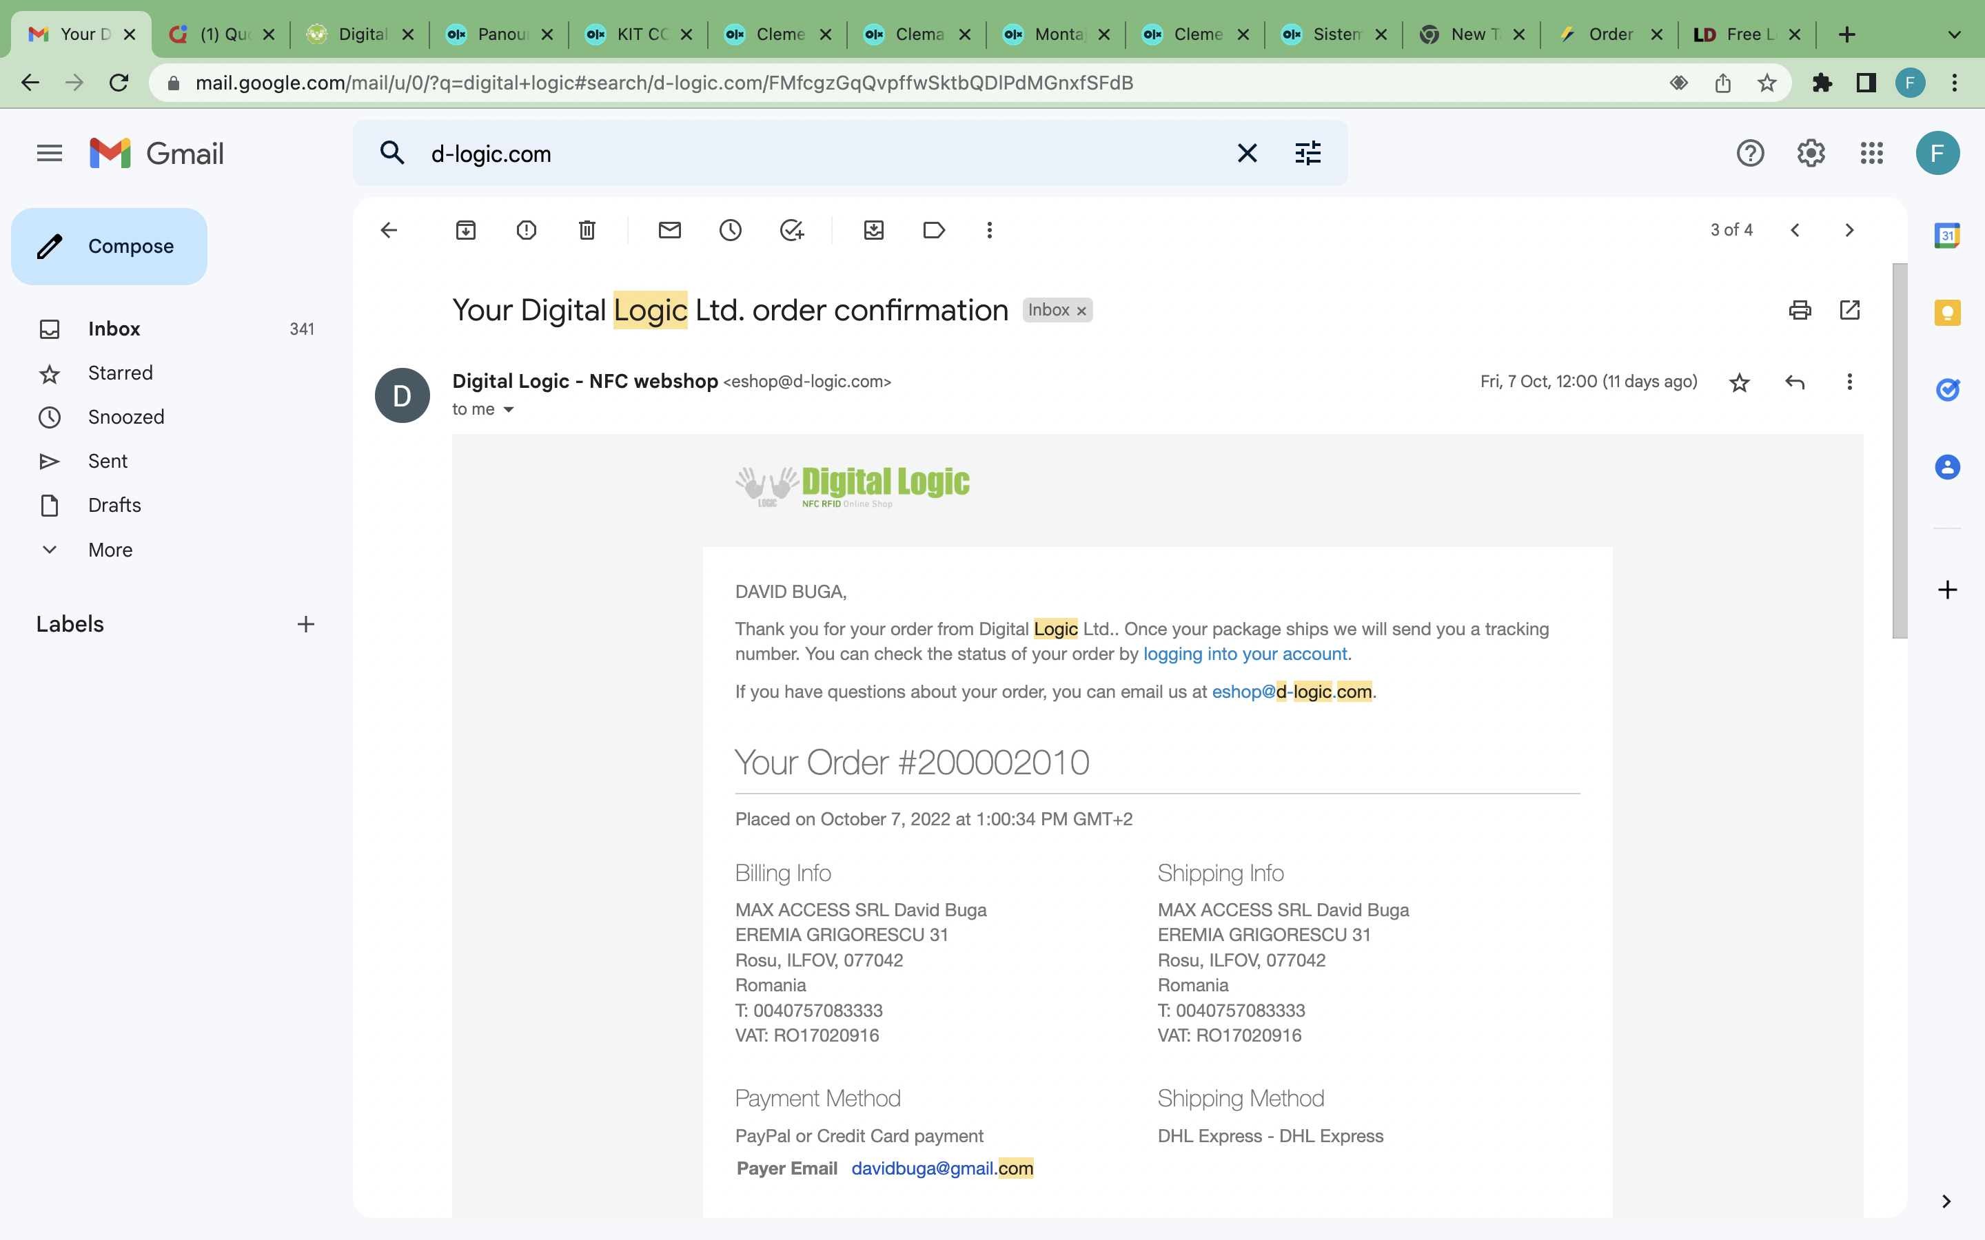Open the Google account avatar F
This screenshot has width=1985, height=1240.
[1938, 154]
